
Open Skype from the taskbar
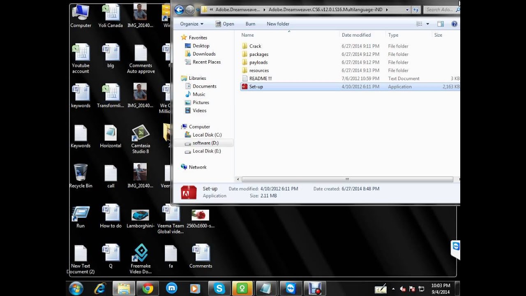point(219,289)
